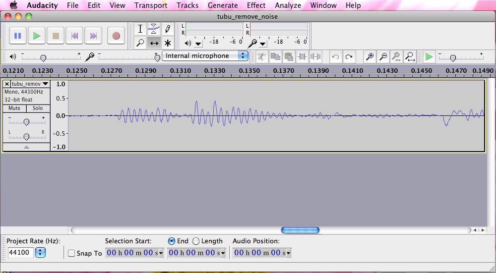Image resolution: width=496 pixels, height=273 pixels.
Task: Click the horizontal scrollbar thumb
Action: point(300,230)
